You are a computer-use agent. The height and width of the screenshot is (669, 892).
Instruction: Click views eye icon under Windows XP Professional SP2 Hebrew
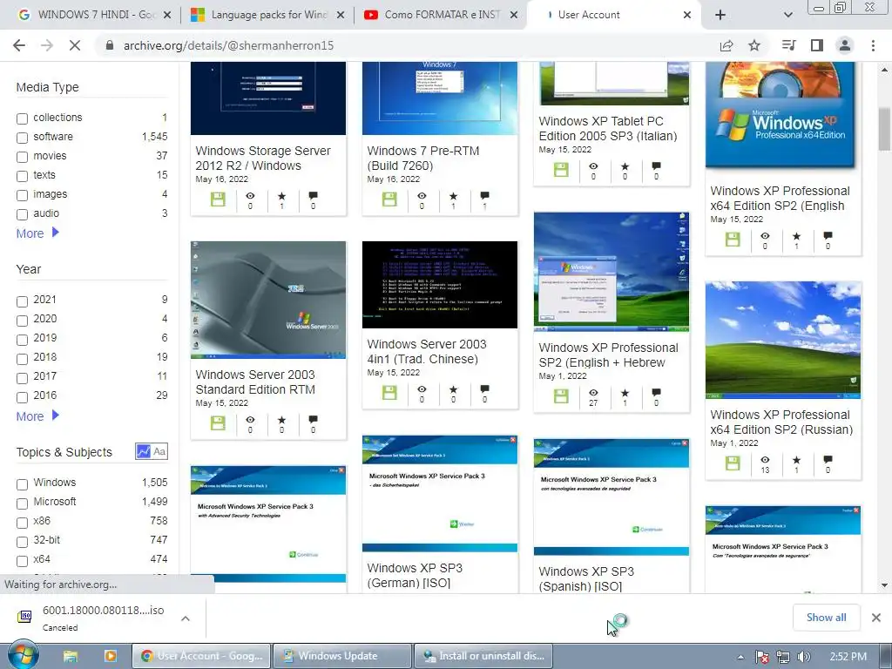click(593, 393)
